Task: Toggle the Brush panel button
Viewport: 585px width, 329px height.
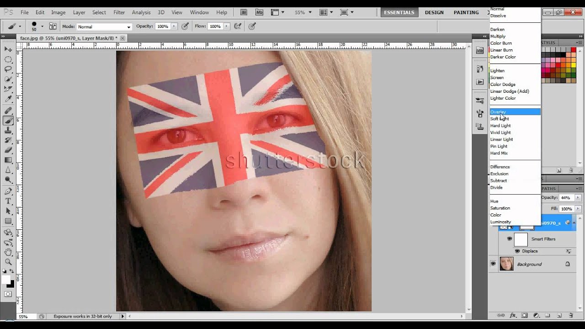Action: click(x=53, y=27)
